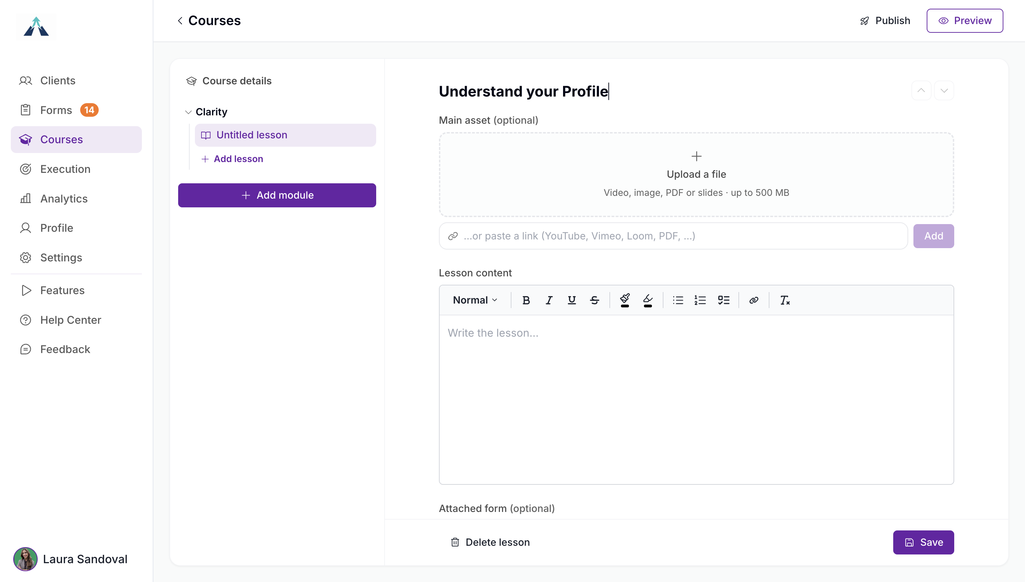1025x582 pixels.
Task: Click the paste a link field
Action: pos(673,236)
